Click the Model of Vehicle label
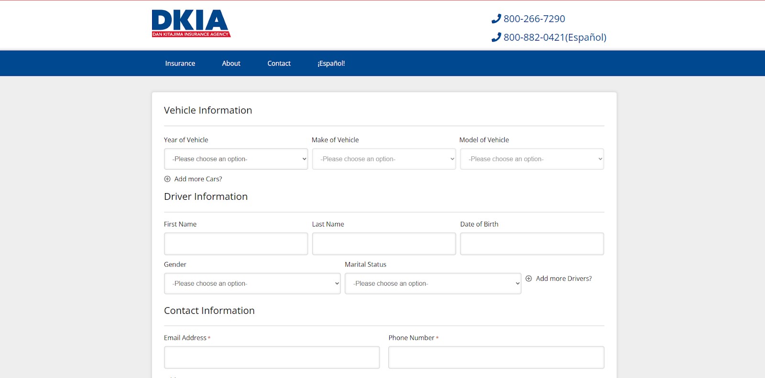765x378 pixels. 484,140
